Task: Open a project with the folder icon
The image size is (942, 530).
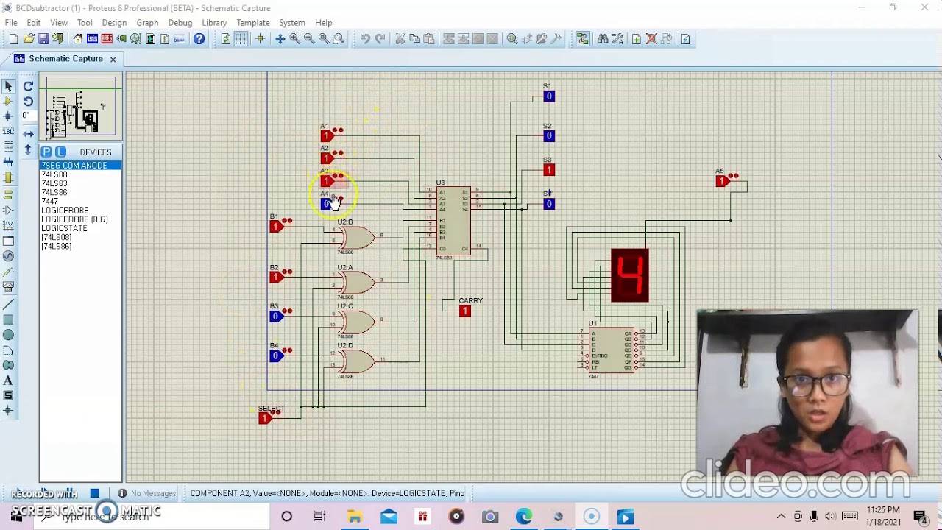Action: [29, 39]
